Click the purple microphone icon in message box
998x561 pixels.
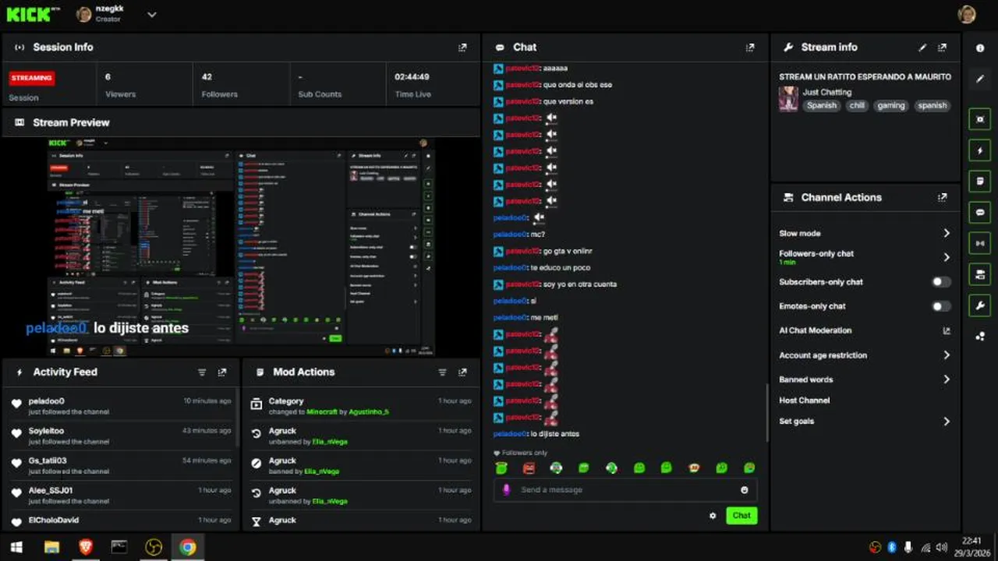506,490
